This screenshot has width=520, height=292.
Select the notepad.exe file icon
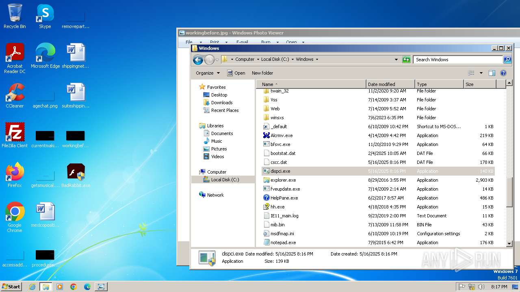(x=266, y=243)
